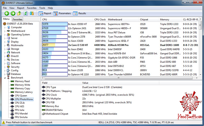204x126 pixels.
Task: Expand the Motherboard tree node
Action: click(5, 31)
